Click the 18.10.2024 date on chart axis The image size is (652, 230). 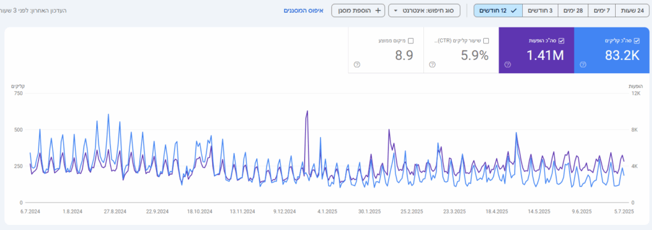(200, 212)
